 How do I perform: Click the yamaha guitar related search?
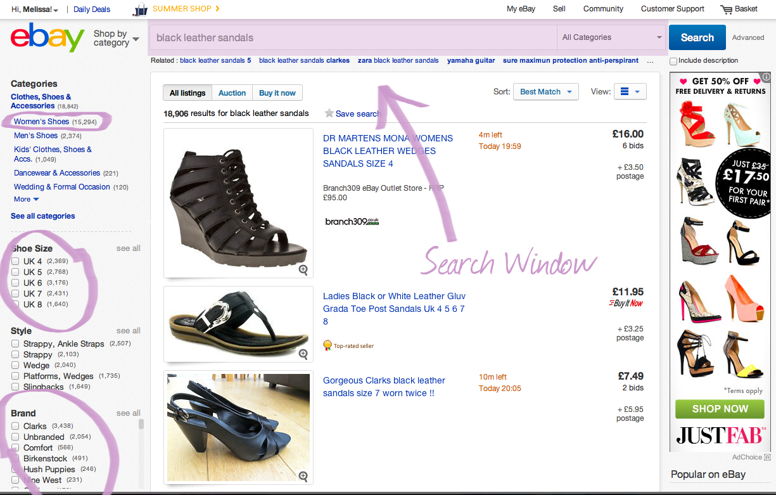pyautogui.click(x=471, y=61)
